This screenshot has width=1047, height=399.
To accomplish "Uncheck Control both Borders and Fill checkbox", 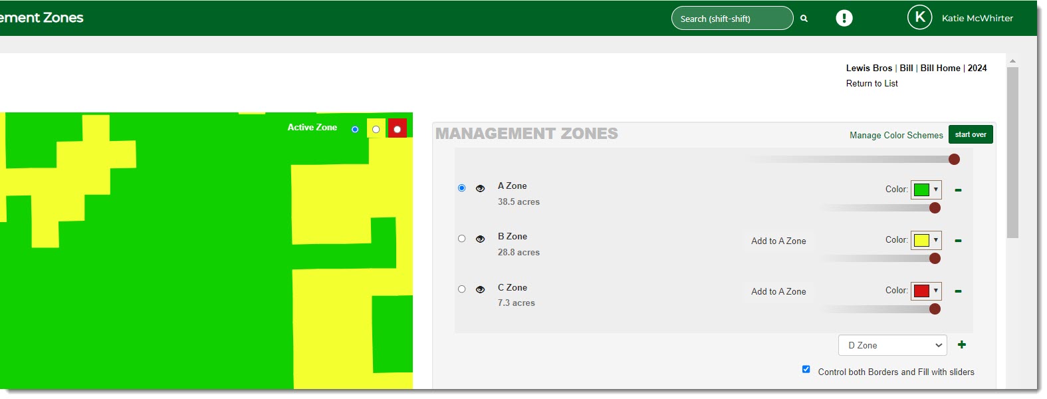I will [806, 369].
